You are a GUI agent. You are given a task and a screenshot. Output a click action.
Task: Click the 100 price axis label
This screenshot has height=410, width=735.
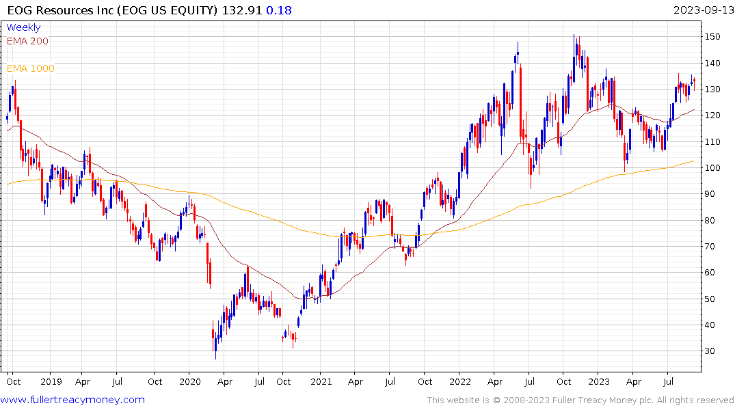712,167
